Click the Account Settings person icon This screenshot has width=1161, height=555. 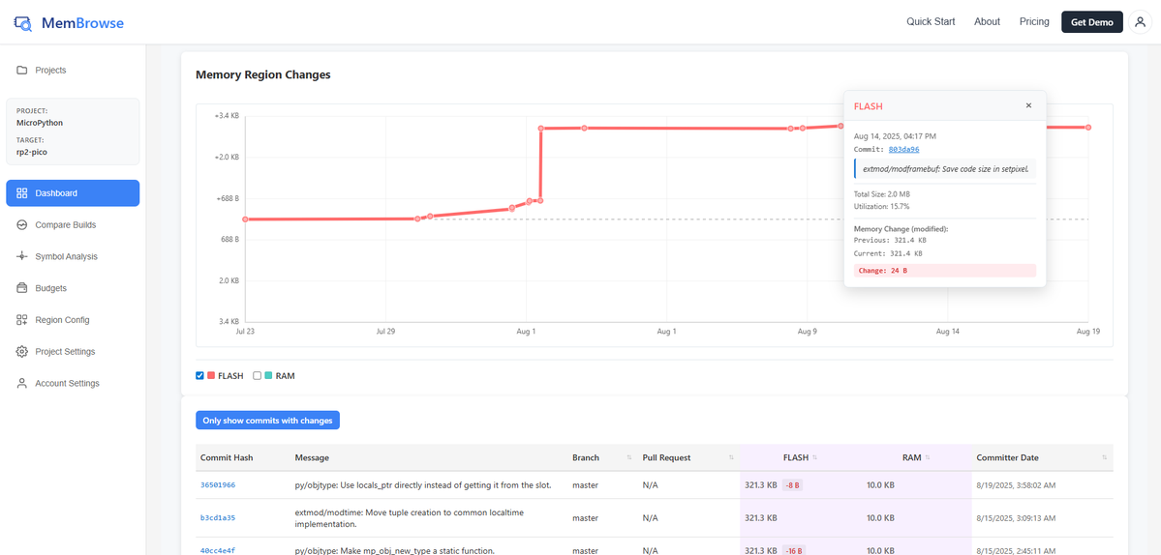pos(22,384)
